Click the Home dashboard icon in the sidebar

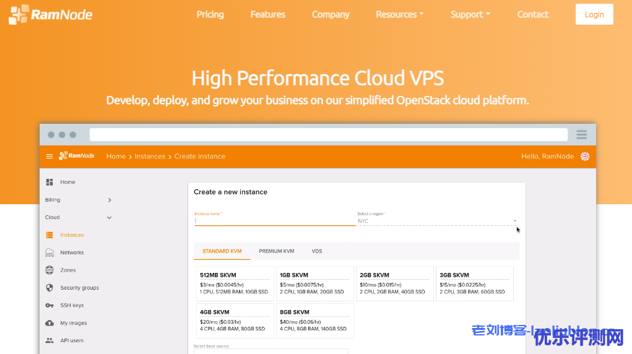click(50, 182)
